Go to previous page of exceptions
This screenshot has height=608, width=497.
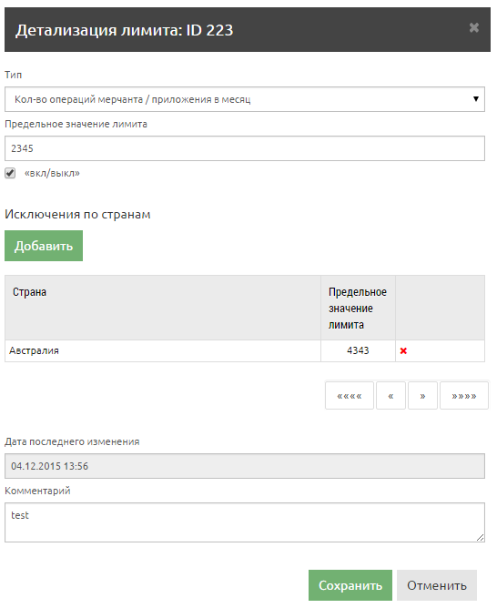pyautogui.click(x=390, y=396)
